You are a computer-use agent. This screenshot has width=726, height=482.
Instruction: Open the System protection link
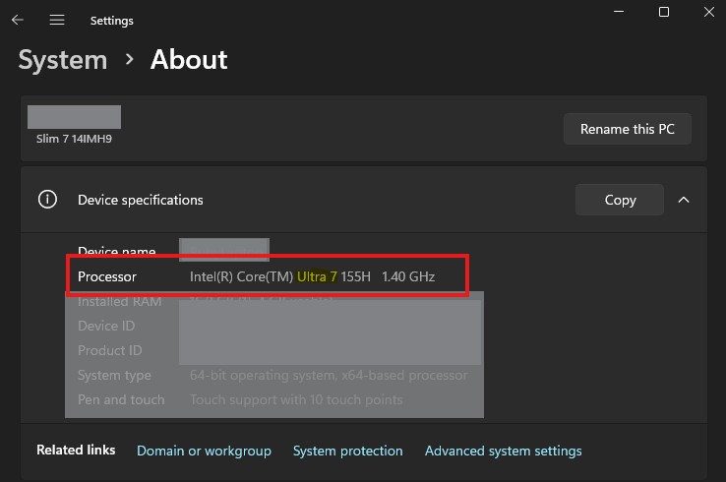[x=347, y=451]
